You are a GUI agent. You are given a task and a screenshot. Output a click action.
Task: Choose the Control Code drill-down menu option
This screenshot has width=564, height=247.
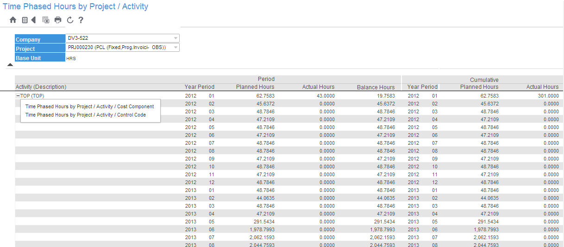point(86,115)
